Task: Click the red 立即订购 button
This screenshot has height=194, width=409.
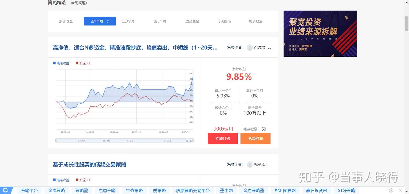Action: [x=222, y=138]
